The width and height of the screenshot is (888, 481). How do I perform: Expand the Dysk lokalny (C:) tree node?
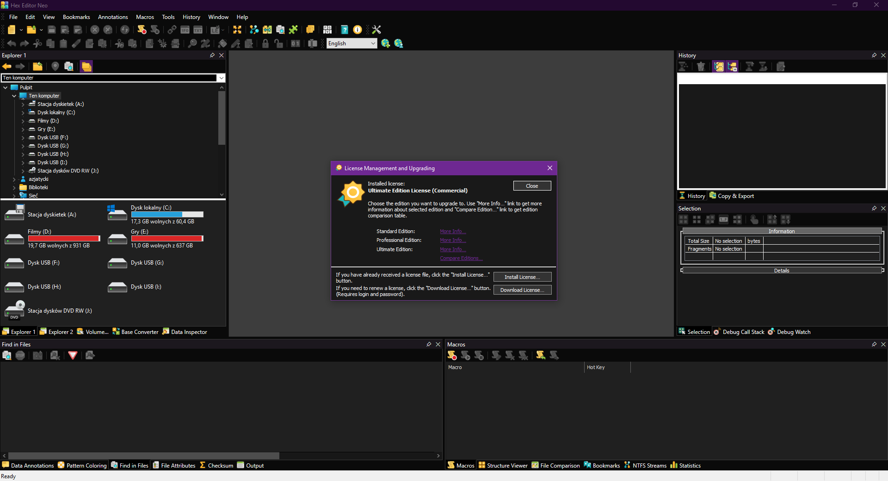(23, 112)
